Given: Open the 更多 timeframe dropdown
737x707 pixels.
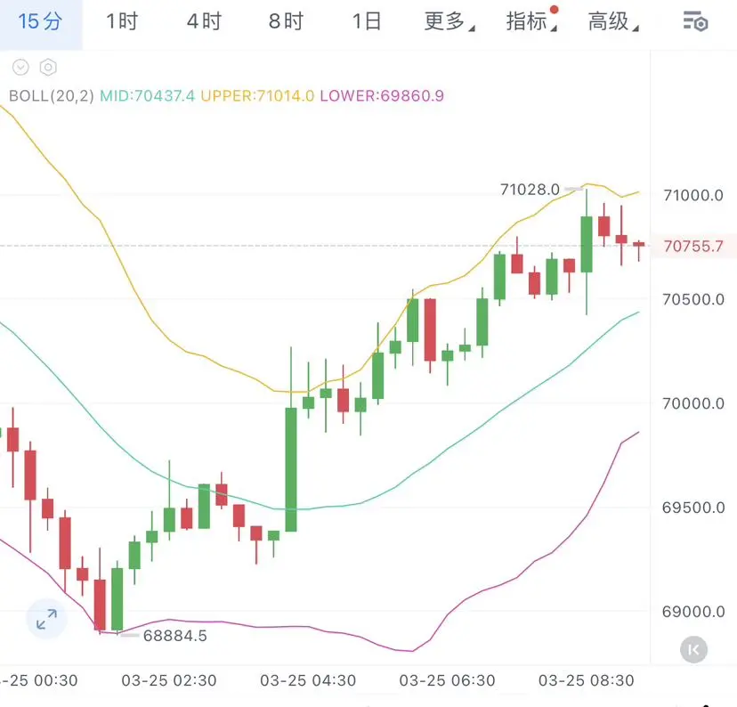Looking at the screenshot, I should [449, 21].
